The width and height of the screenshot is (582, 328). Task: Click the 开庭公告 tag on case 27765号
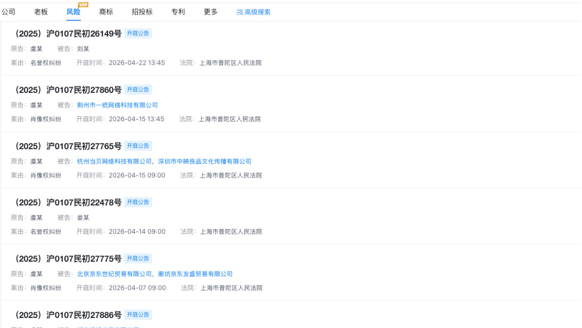coord(137,146)
